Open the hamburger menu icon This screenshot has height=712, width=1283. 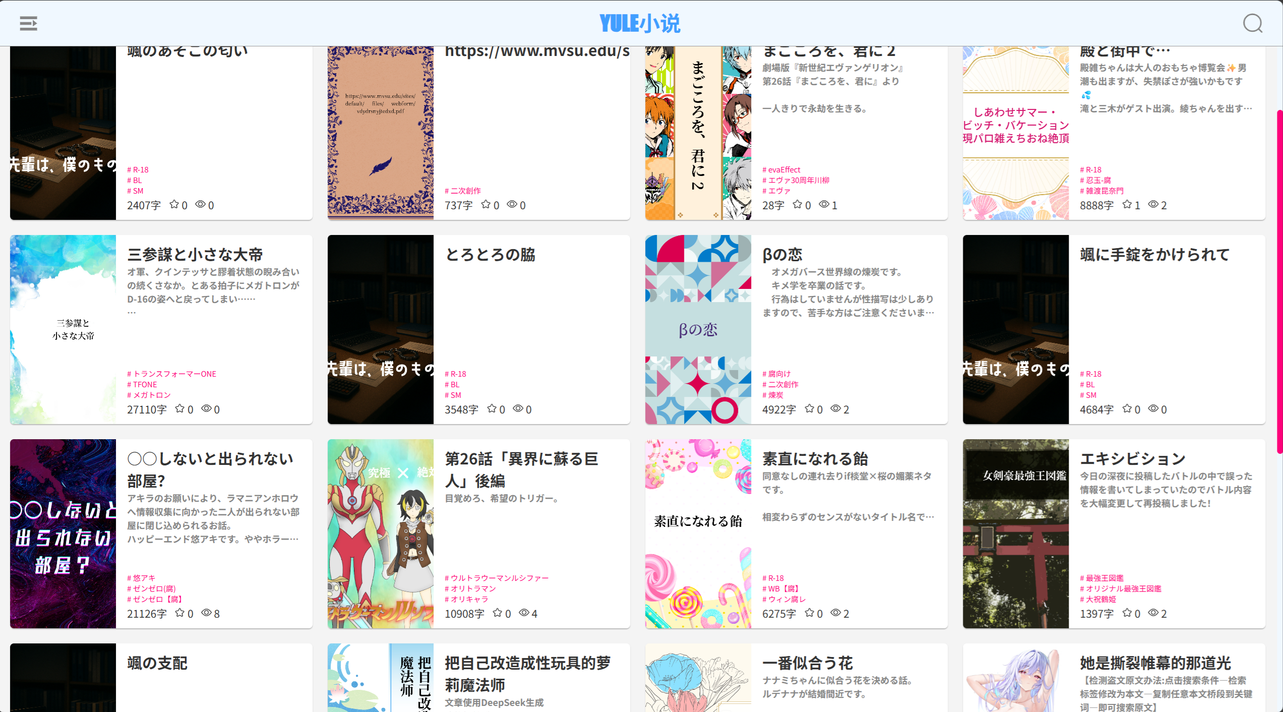(28, 23)
